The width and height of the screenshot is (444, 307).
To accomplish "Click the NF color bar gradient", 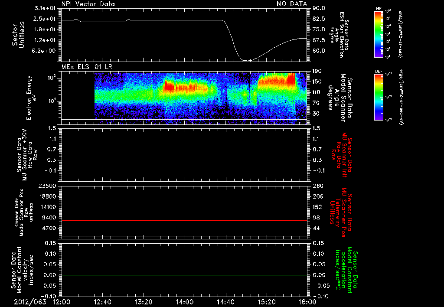I will pos(379,34).
